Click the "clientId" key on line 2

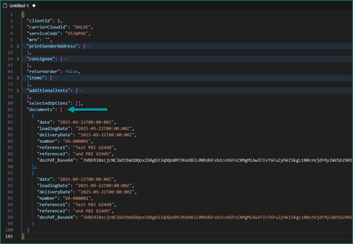coord(39,21)
